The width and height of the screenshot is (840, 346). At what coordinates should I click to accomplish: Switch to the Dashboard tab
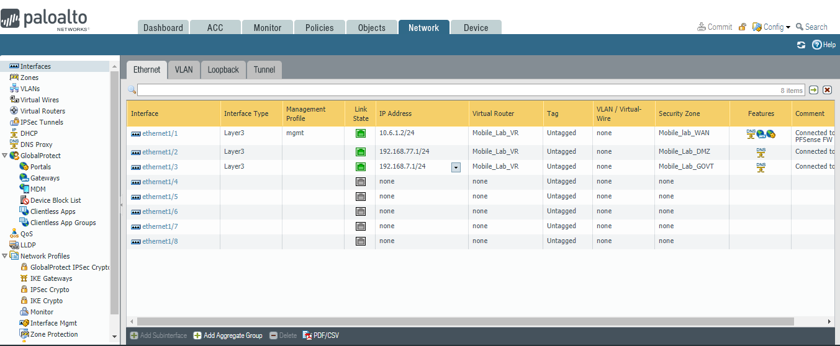[x=163, y=27]
